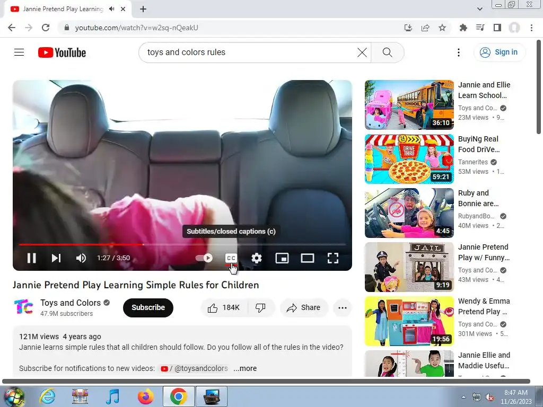543x407 pixels.
Task: Click the page vertical scrollbar
Action: pyautogui.click(x=539, y=86)
